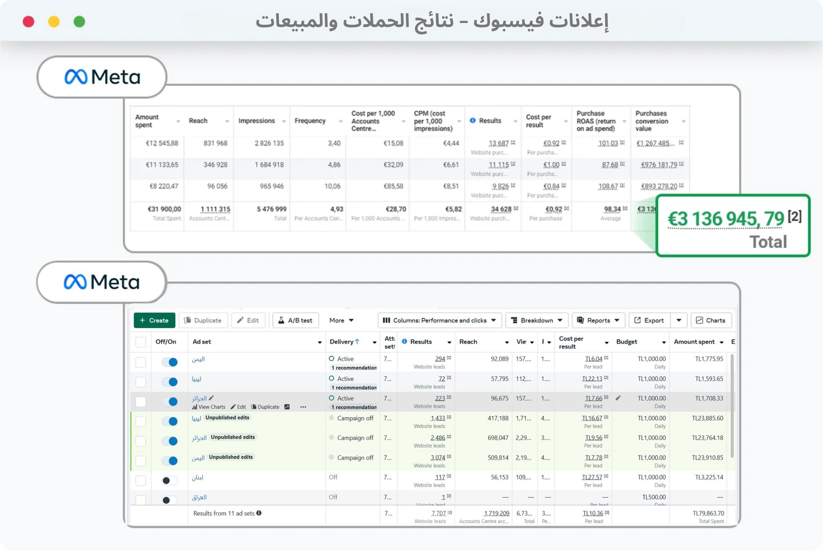Click View Charts icon in hovered row
823x551 pixels.
[x=195, y=407]
